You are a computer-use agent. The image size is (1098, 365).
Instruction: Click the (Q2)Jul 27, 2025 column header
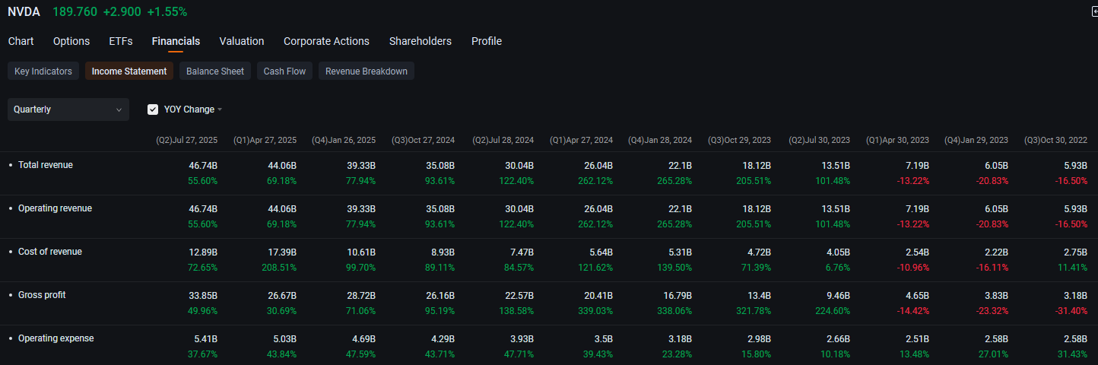click(x=186, y=141)
